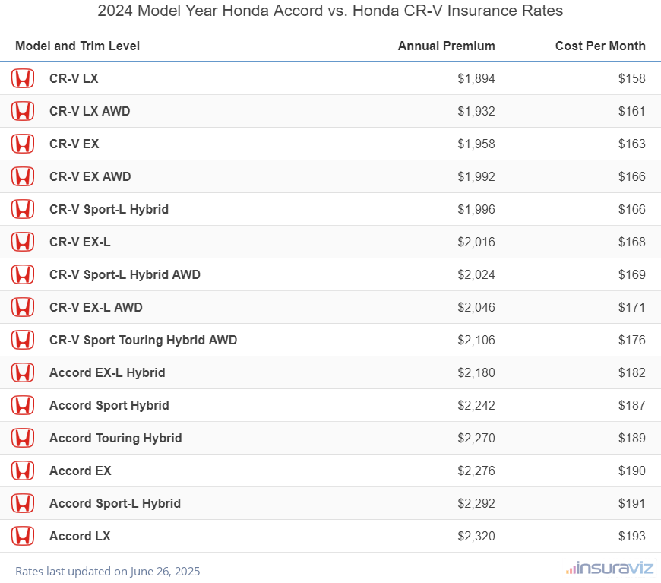
Task: Click the chart title about Accord vs. CR-V
Action: click(x=330, y=11)
